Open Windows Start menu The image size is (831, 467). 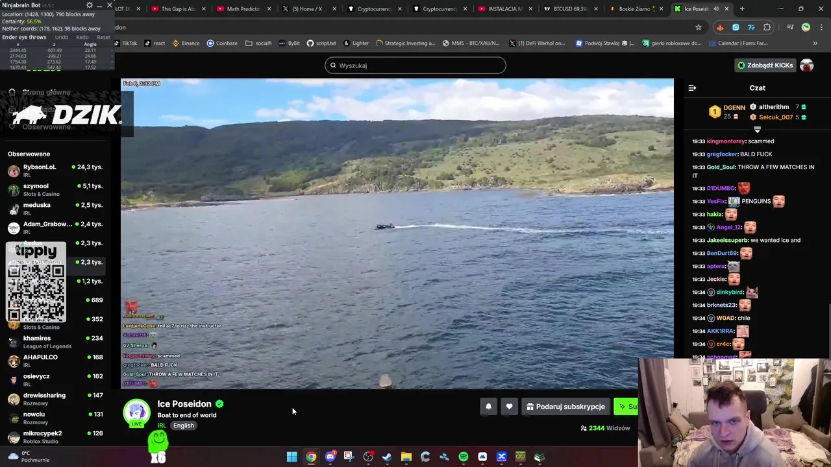(292, 457)
